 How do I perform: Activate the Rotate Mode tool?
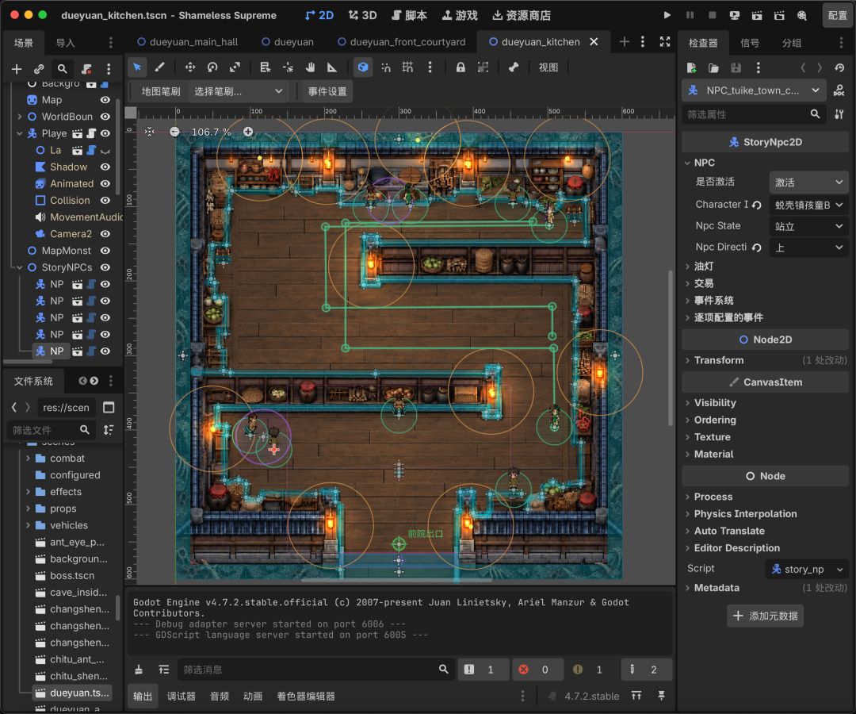[212, 67]
